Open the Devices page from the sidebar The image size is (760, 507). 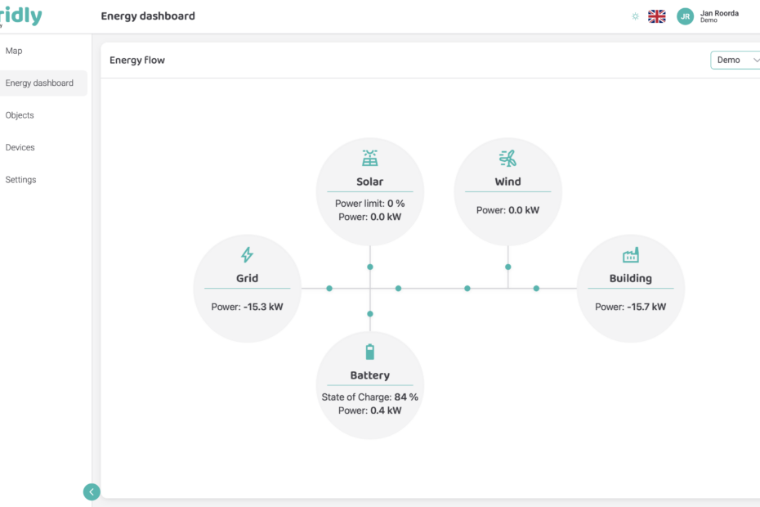[20, 147]
